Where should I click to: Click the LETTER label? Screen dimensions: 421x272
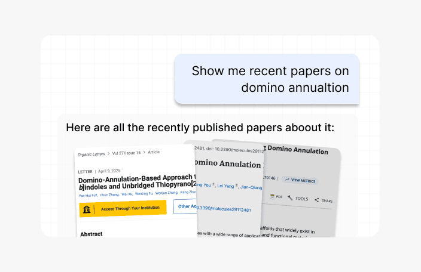pyautogui.click(x=85, y=172)
